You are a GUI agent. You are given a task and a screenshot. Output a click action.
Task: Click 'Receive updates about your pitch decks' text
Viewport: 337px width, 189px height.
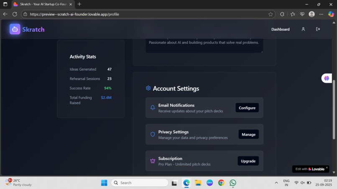coord(191,111)
